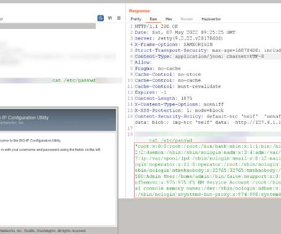The height and width of the screenshot is (234, 281).
Task: Click line number 1 in response gutter
Action: [x=131, y=26]
